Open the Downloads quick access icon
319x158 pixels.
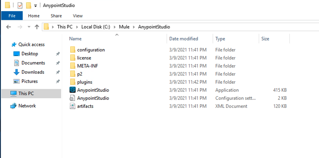(17, 72)
